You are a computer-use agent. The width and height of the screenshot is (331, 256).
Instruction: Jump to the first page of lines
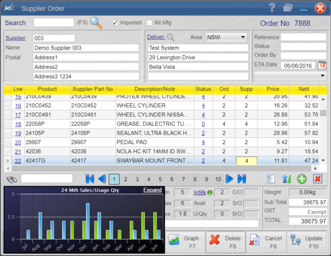90,179
